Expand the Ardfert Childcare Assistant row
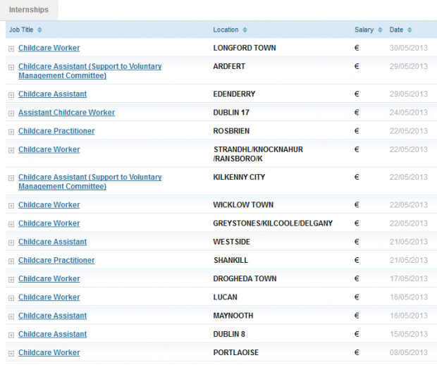This screenshot has width=437, height=365. (x=11, y=67)
